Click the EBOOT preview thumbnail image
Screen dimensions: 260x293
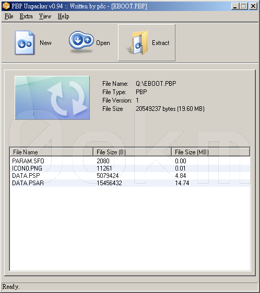pyautogui.click(x=52, y=98)
